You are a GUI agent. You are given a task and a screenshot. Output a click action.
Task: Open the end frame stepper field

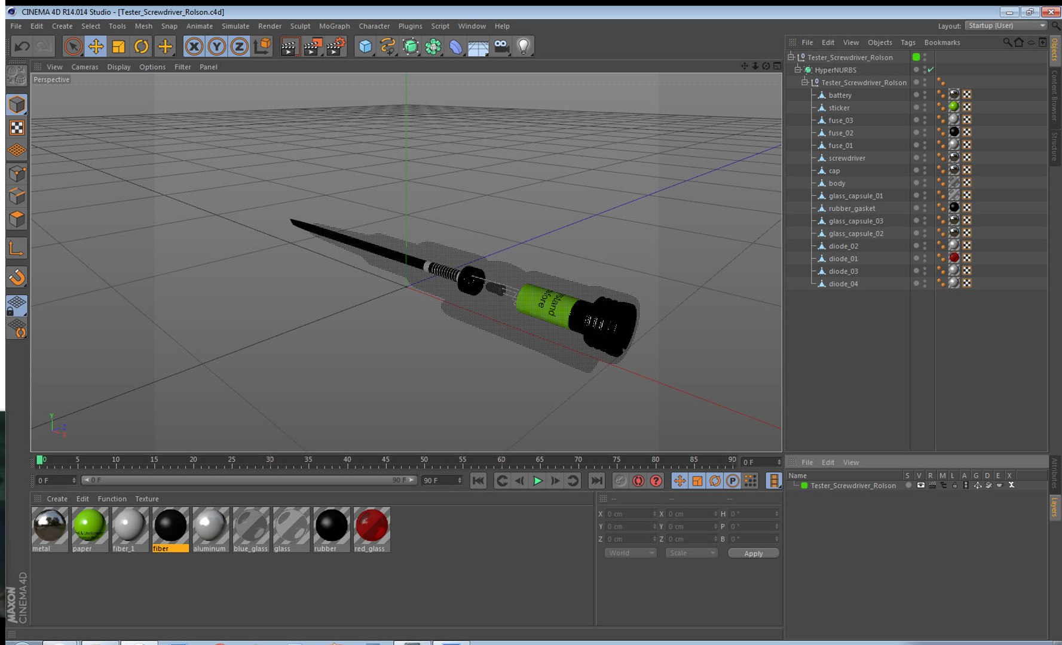pos(442,480)
